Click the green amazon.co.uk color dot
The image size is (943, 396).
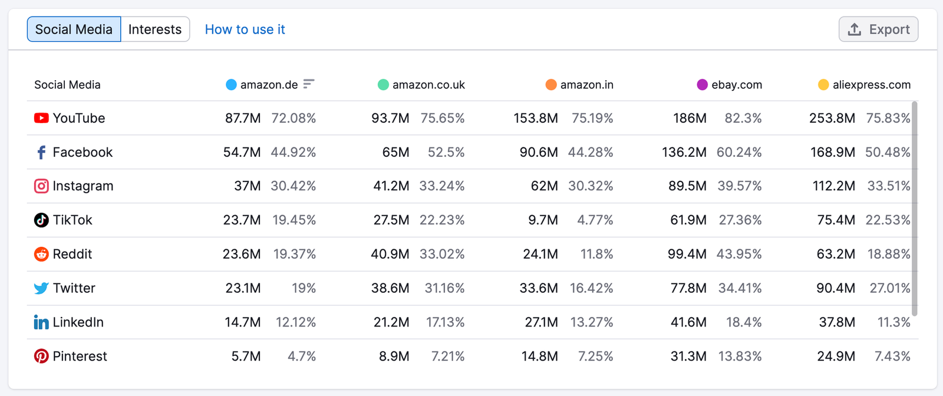point(383,85)
